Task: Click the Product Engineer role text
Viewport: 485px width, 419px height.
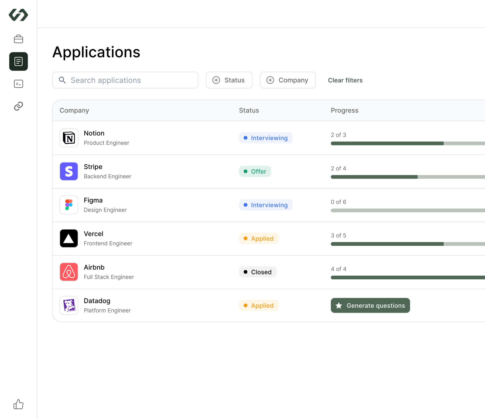Action: [106, 143]
